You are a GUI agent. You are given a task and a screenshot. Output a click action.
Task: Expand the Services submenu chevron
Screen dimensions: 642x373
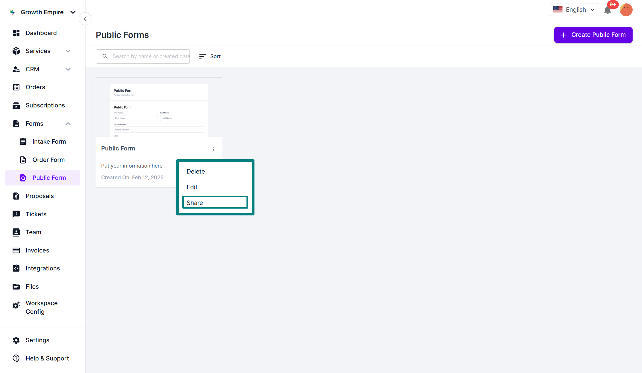click(68, 51)
